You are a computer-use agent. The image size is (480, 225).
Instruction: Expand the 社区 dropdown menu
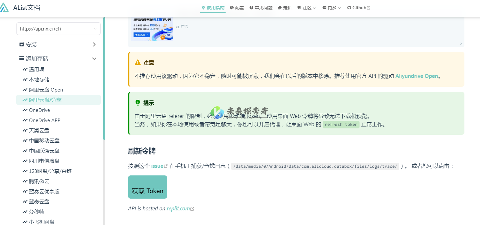306,8
